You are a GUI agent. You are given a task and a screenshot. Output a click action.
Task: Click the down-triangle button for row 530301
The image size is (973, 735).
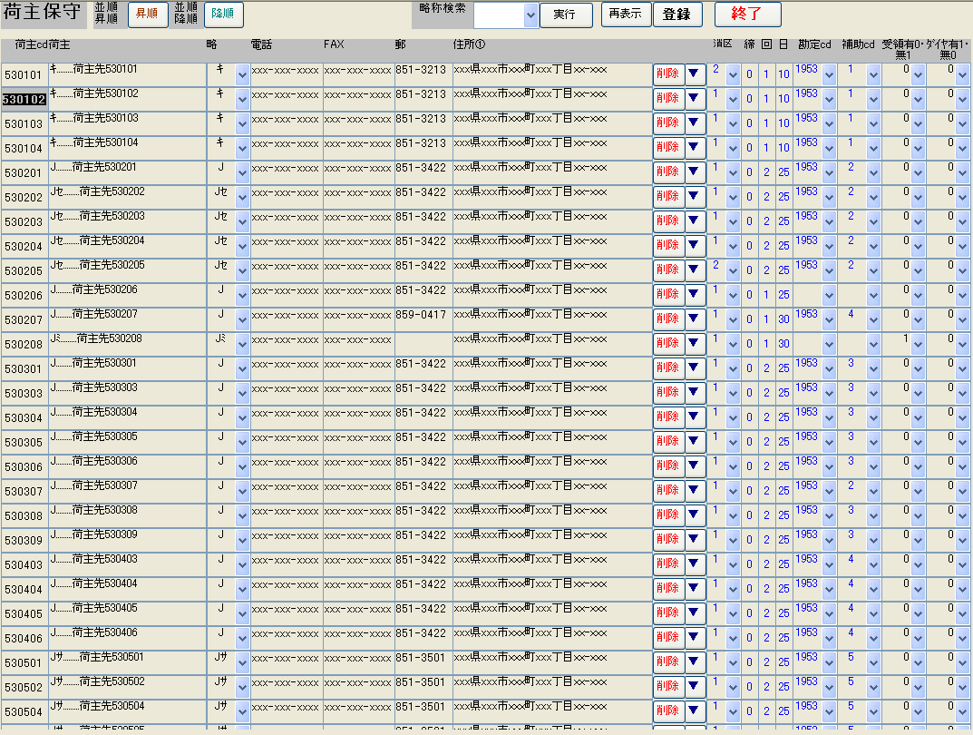695,368
